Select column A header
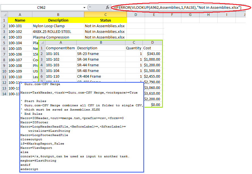Viewport: 252px width, 174px height. (x=20, y=14)
